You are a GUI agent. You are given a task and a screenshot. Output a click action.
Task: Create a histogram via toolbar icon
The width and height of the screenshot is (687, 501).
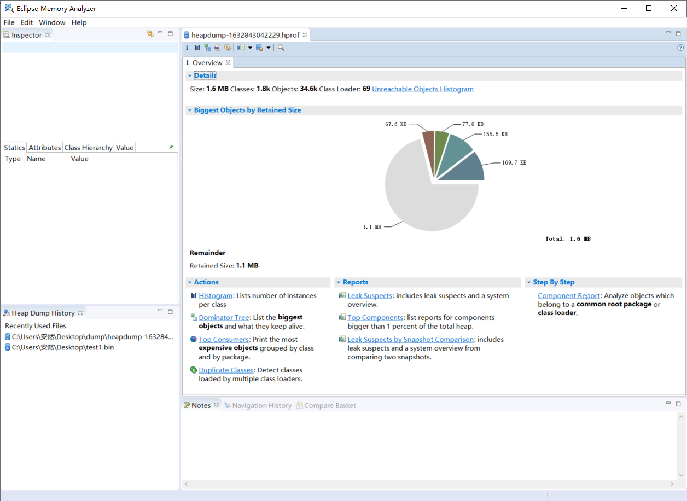click(197, 48)
